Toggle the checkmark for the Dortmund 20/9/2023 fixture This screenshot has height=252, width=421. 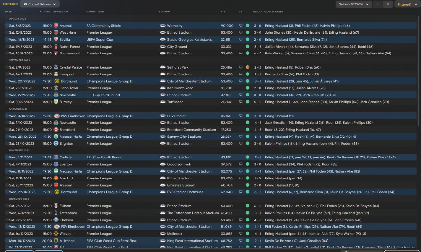point(7,81)
